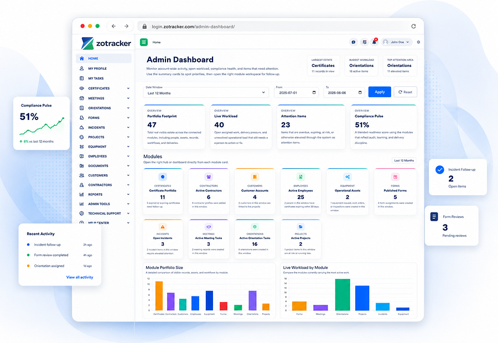498x343 pixels.
Task: Click the browser back arrow
Action: click(113, 26)
